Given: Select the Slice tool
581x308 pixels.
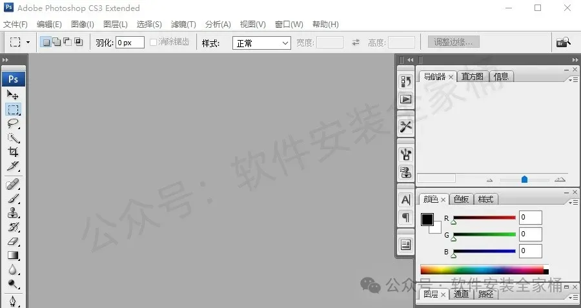Looking at the screenshot, I should click(13, 166).
